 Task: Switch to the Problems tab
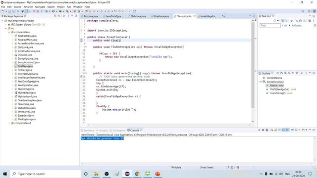88,131
